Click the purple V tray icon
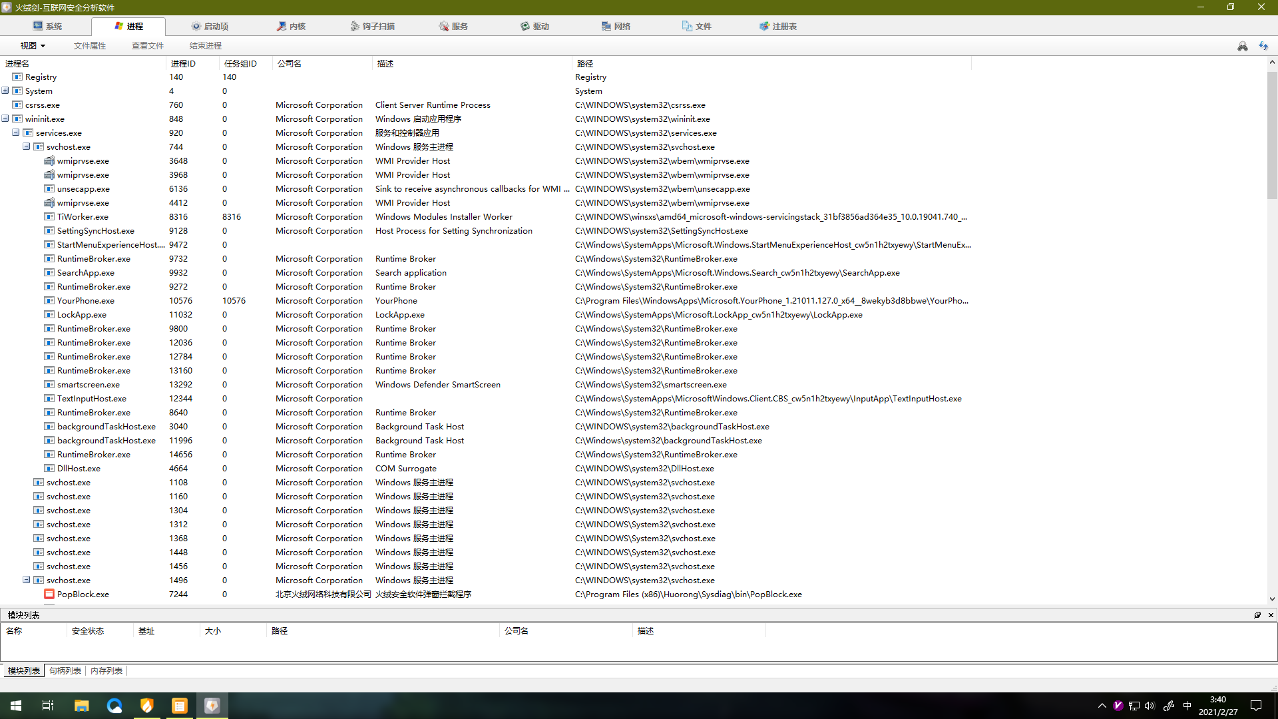Viewport: 1278px width, 719px height. pos(1118,706)
